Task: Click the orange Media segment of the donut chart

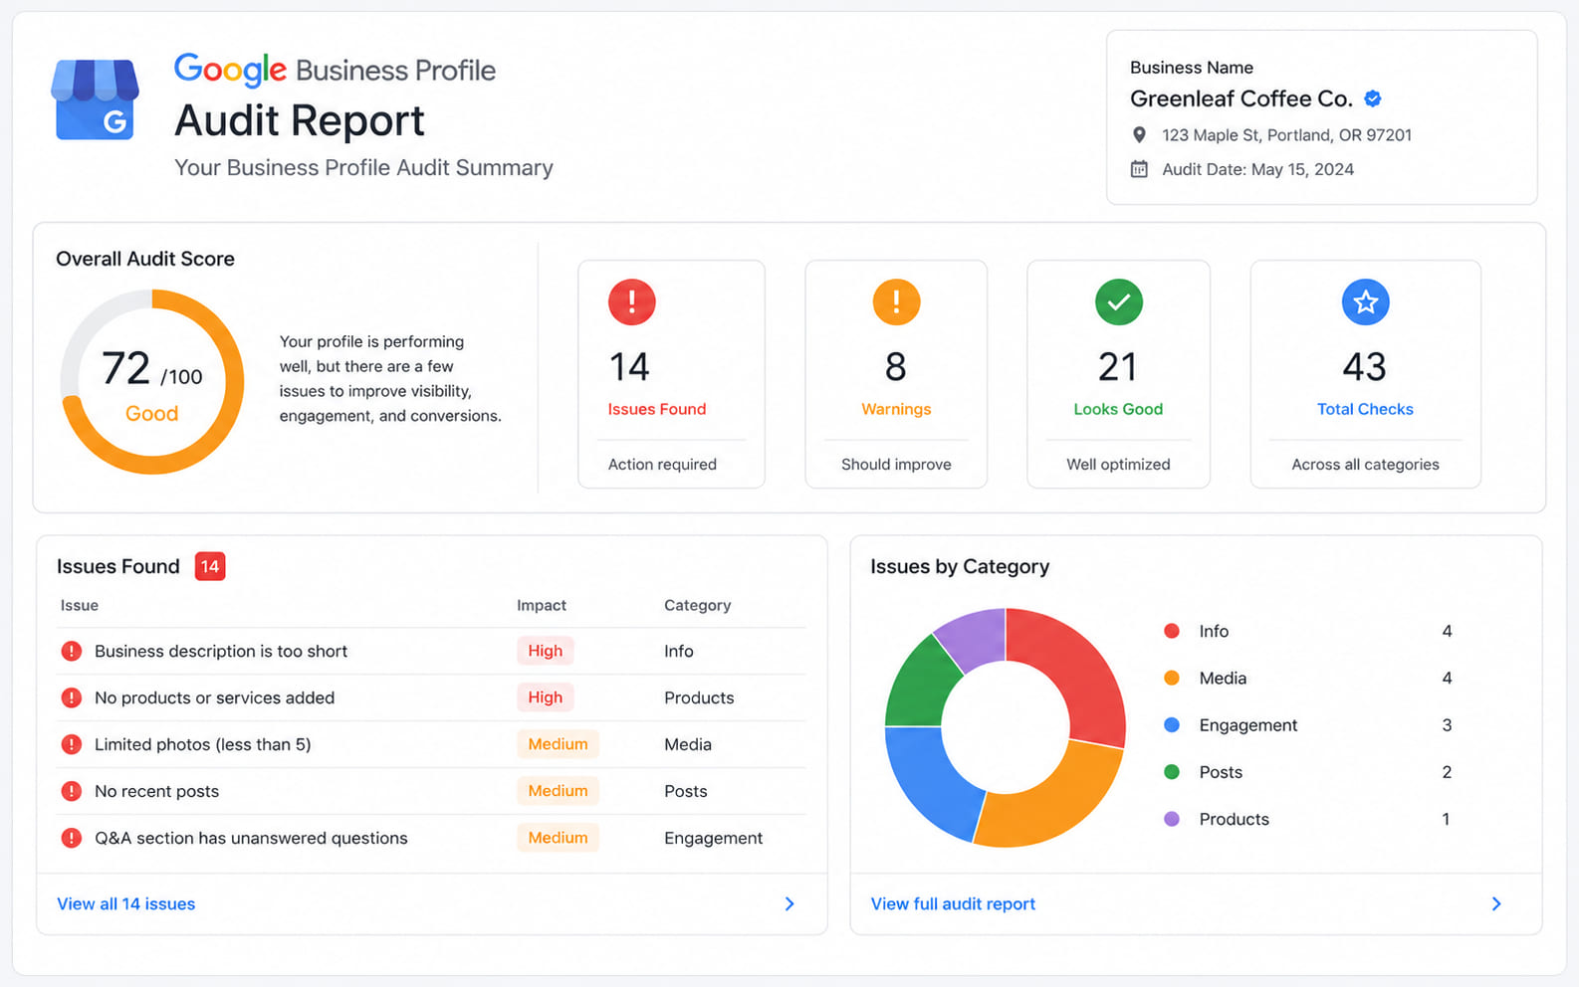Action: (x=1057, y=804)
